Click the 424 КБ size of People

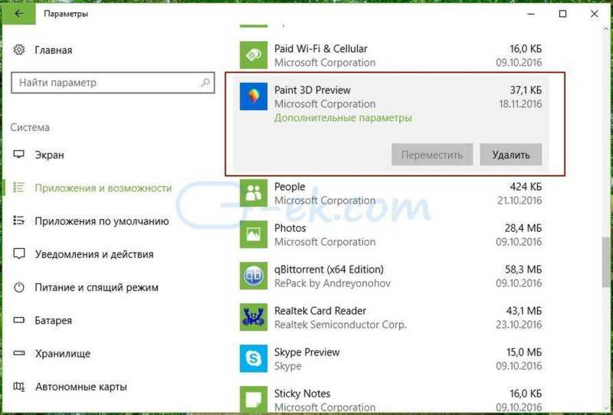point(526,186)
